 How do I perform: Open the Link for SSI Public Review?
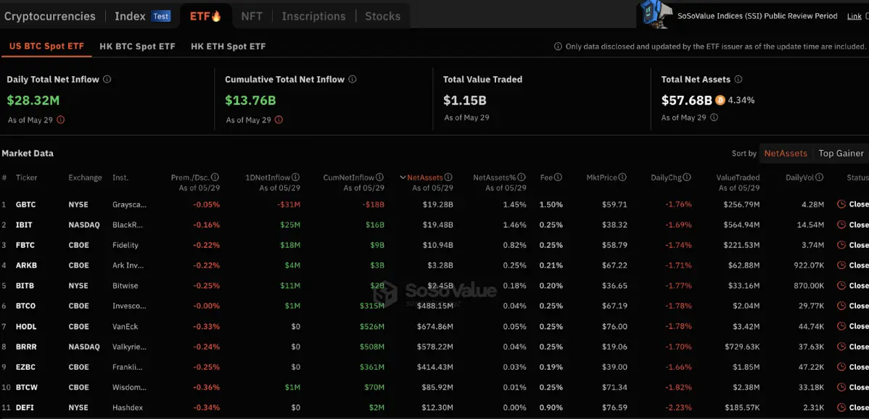(854, 16)
